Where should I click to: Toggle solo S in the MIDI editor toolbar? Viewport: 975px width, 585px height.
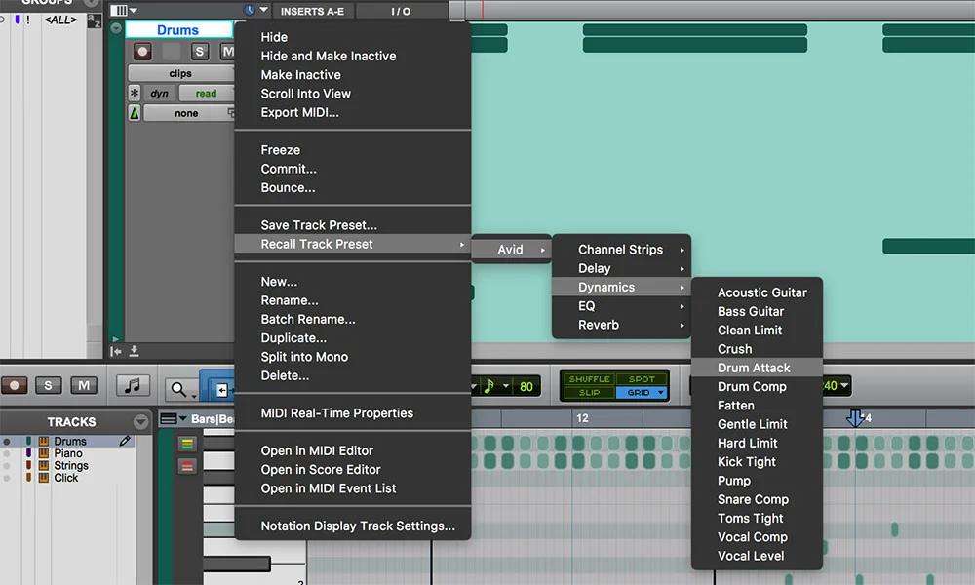pos(48,385)
